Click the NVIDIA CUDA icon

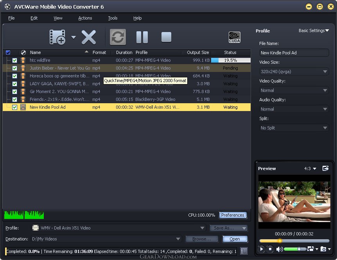[x=235, y=38]
